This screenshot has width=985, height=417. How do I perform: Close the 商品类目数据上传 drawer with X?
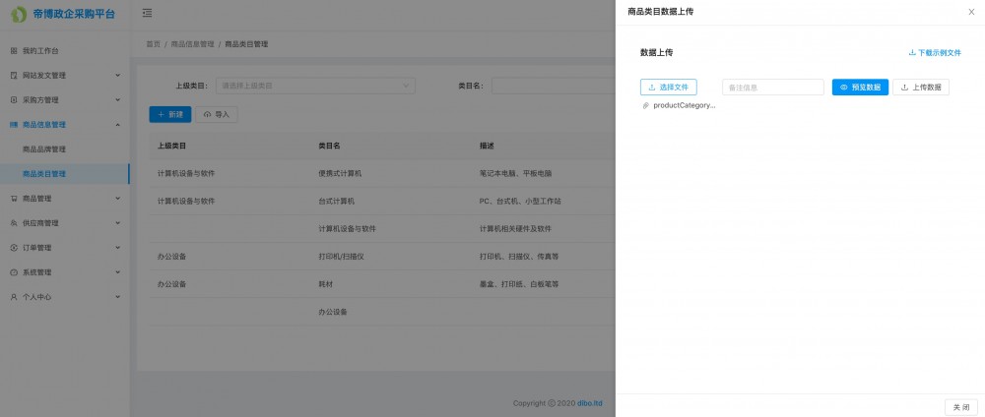[971, 12]
